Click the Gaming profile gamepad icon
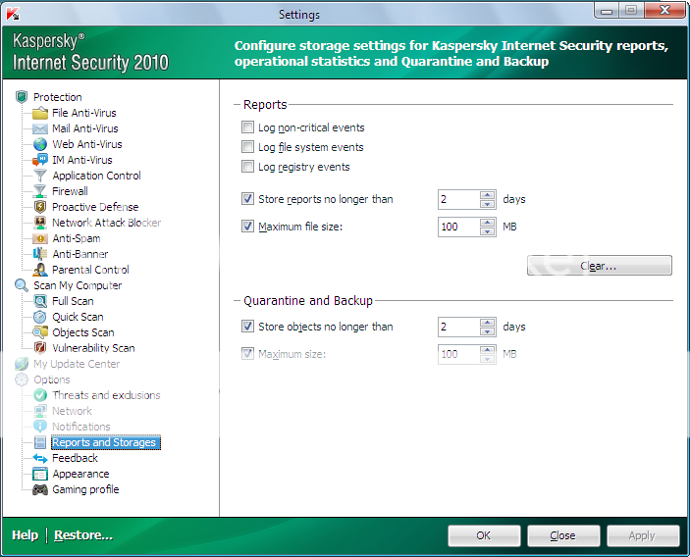Viewport: 690px width, 557px height. (40, 489)
